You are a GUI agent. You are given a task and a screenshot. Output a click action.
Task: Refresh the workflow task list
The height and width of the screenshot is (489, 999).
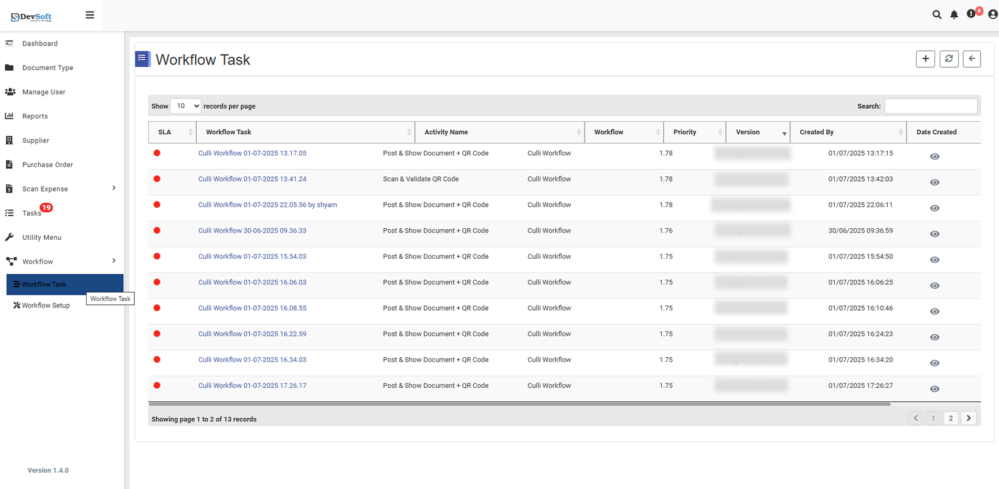click(x=949, y=59)
